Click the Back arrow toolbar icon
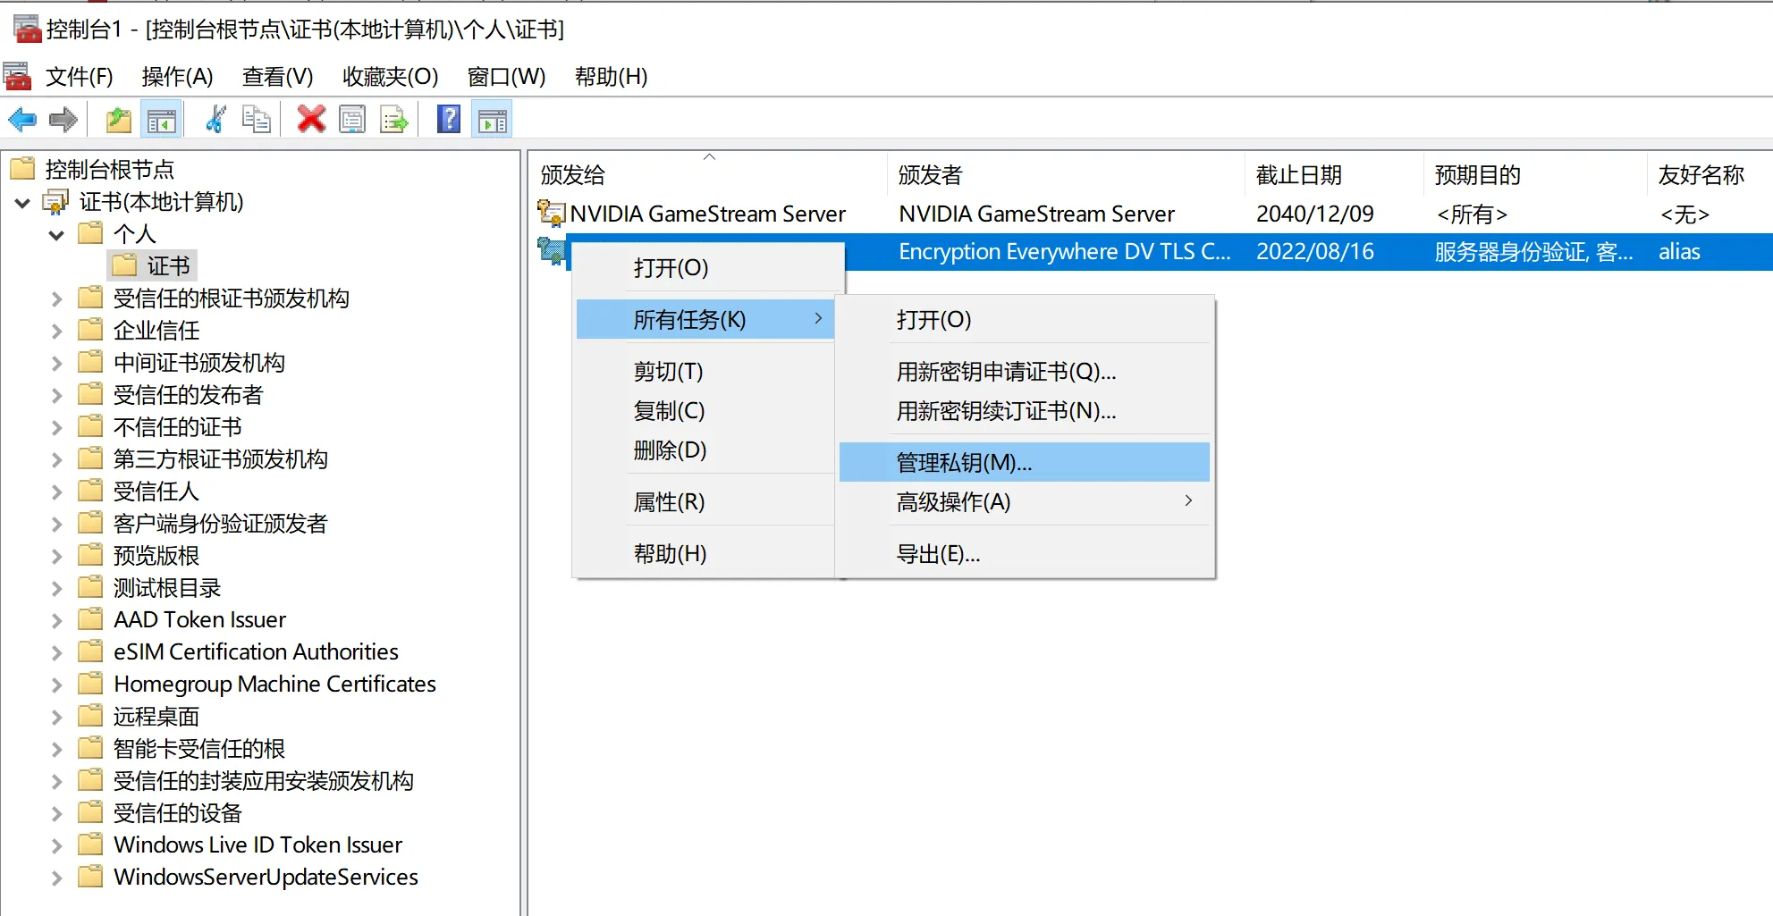 [x=22, y=120]
